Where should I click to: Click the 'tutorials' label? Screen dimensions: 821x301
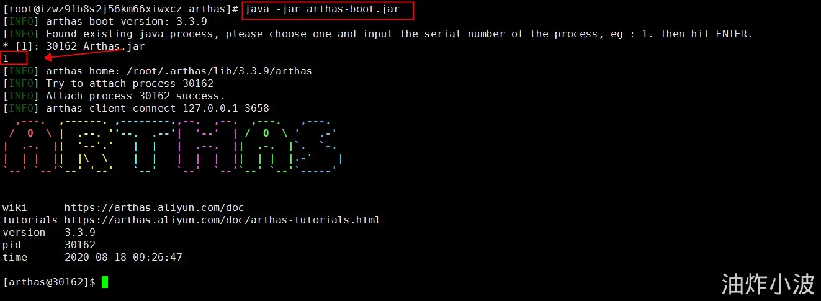[30, 220]
